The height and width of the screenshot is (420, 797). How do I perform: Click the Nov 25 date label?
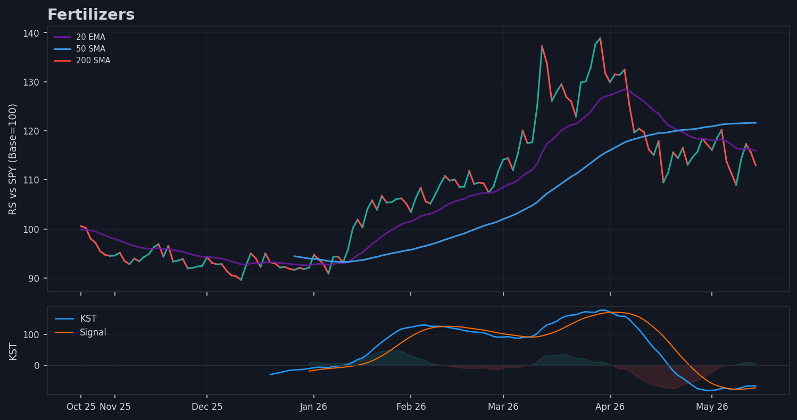click(x=115, y=407)
